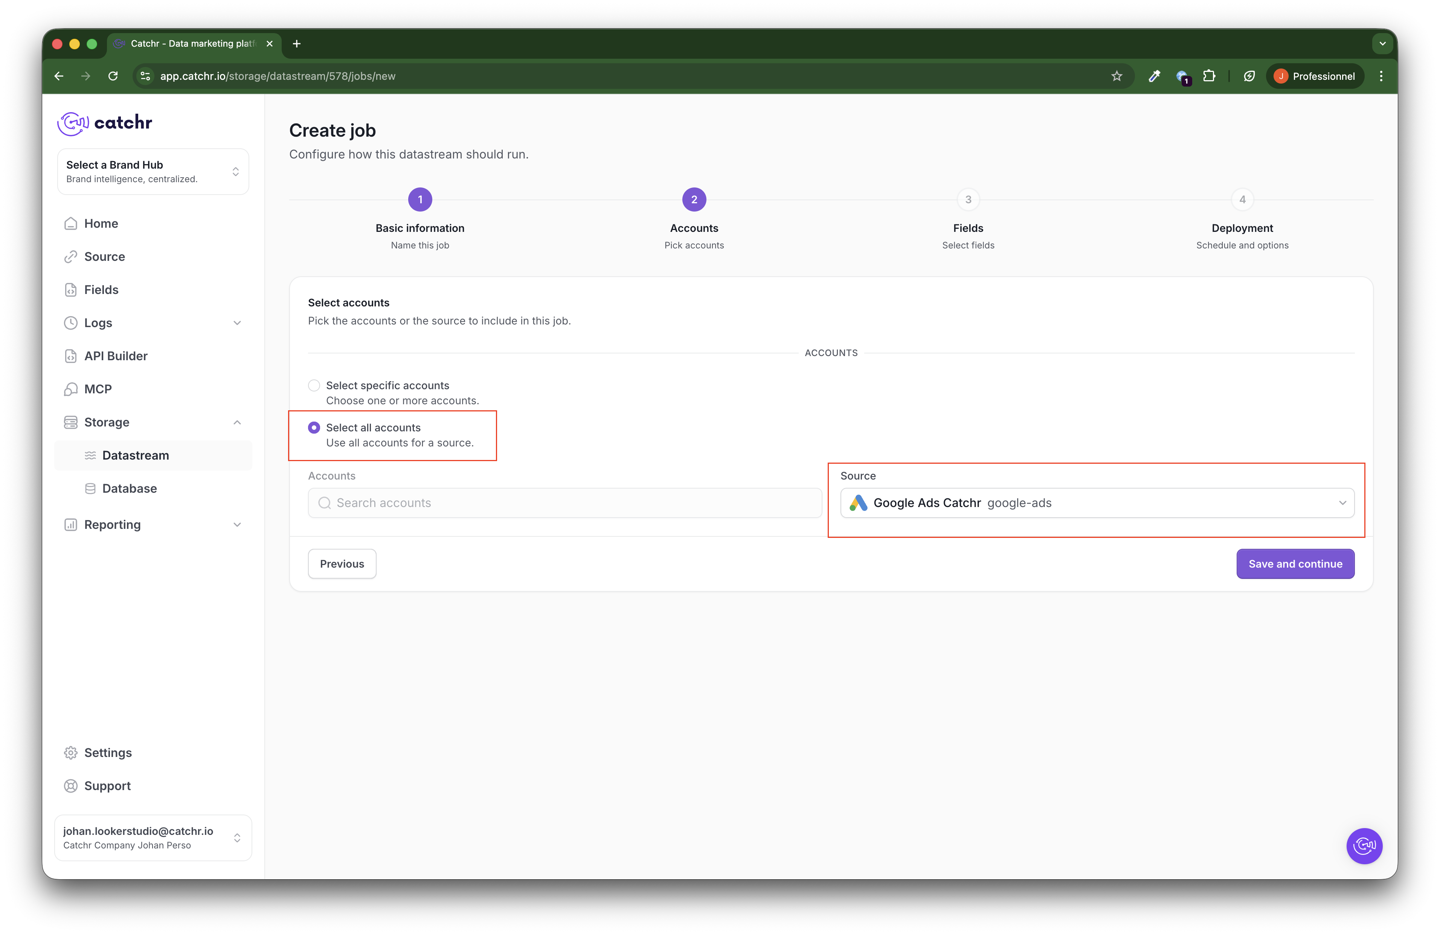Click the Home icon in sidebar

click(71, 223)
